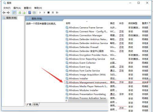Image resolution: width=153 pixels, height=112 pixels.
Task: Toggle the console tree pane icon
Action: tap(14, 13)
